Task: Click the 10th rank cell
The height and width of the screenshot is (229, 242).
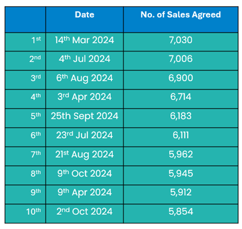Action: [x=25, y=214]
